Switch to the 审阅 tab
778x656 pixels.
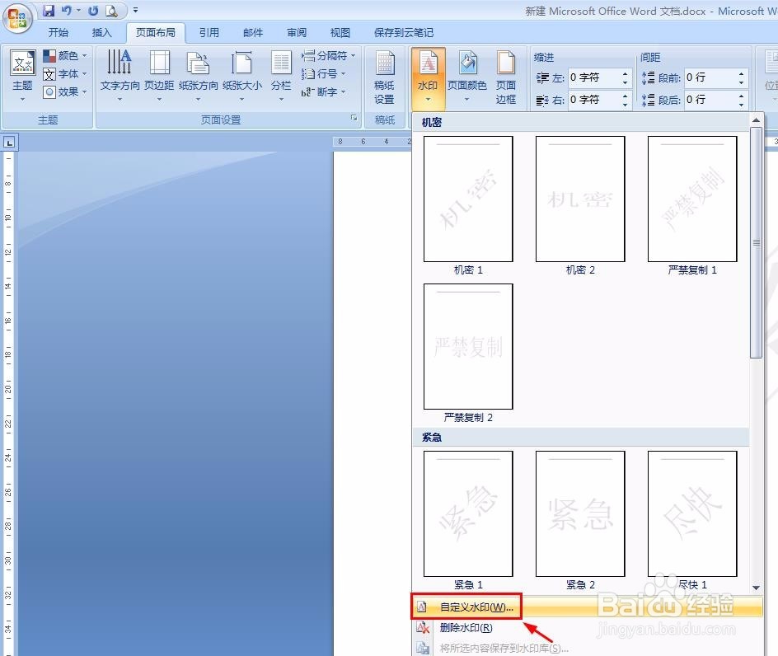coord(296,33)
